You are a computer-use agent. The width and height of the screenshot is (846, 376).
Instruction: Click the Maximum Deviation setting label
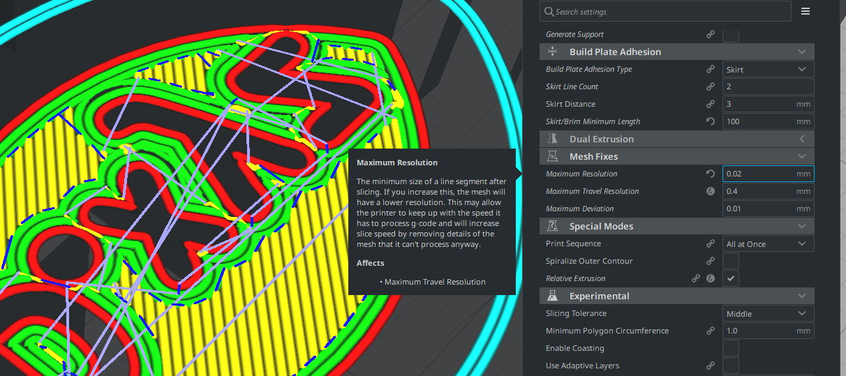(580, 209)
